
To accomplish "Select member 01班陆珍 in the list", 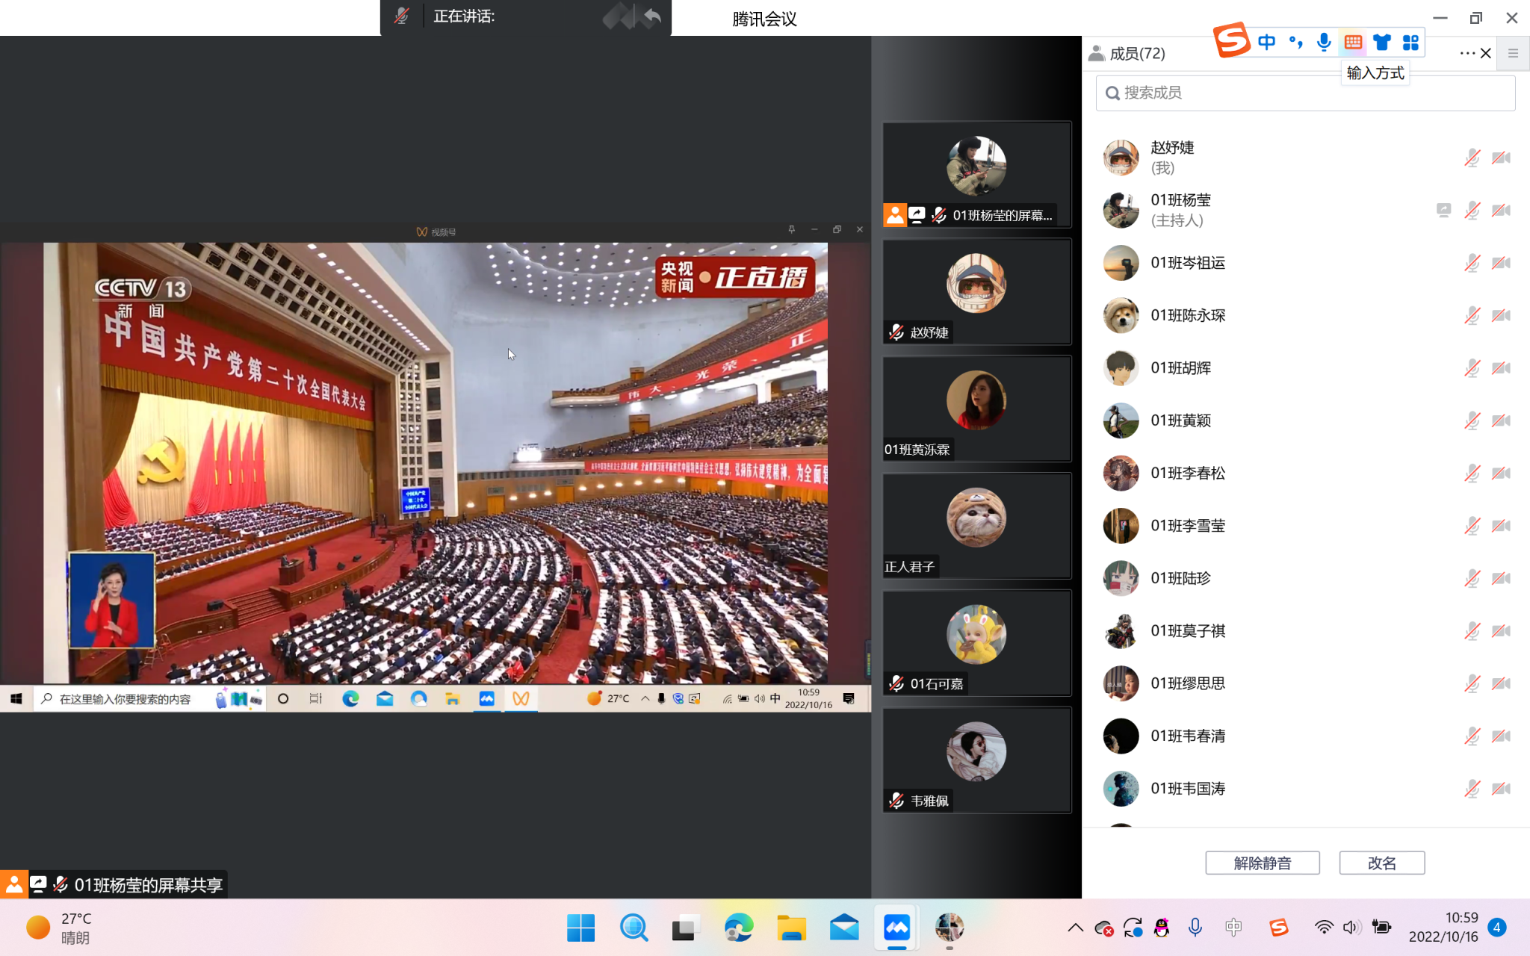I will coord(1305,578).
